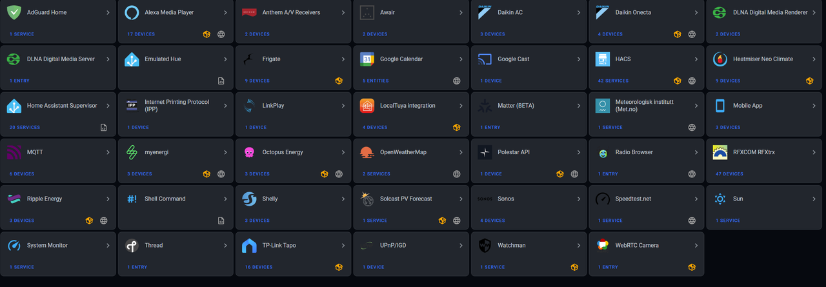Open Ripple Energy via its chevron
Image resolution: width=826 pixels, height=287 pixels.
pyautogui.click(x=108, y=199)
